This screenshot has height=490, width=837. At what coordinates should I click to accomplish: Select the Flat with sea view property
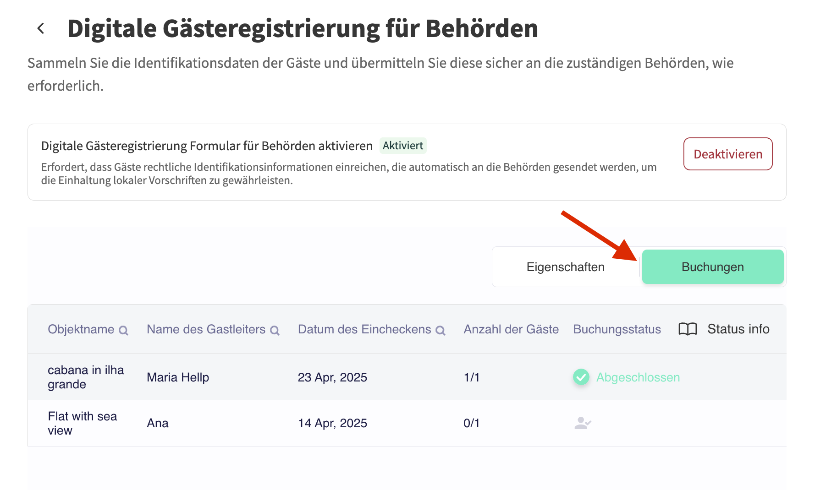click(82, 423)
